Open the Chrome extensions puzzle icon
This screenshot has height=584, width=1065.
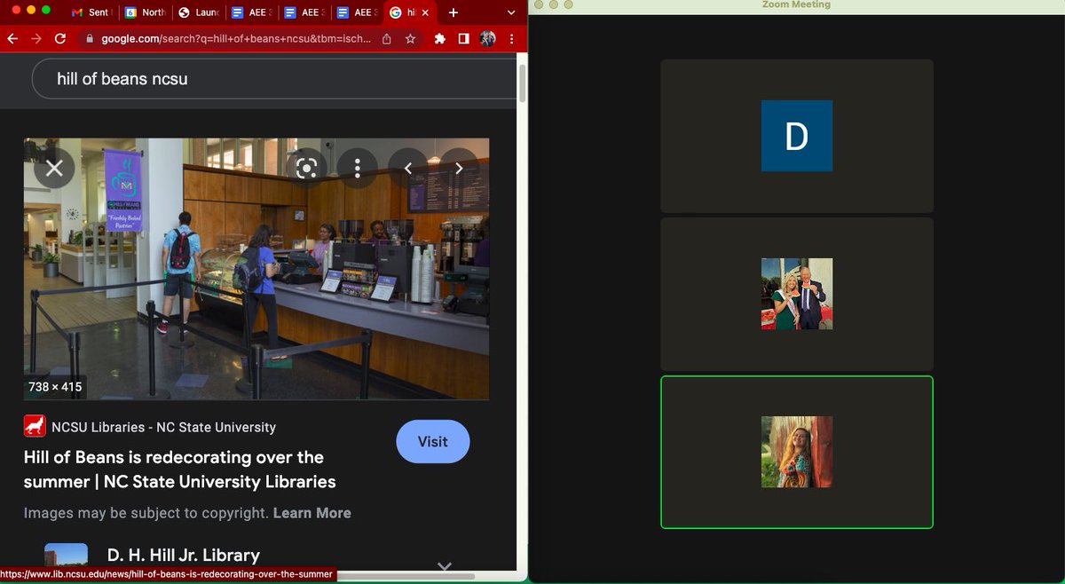[x=440, y=39]
